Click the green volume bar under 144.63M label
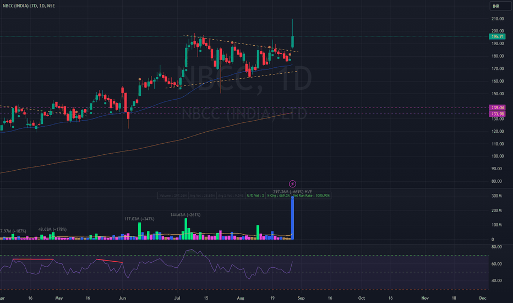This screenshot has height=303, width=513. point(186,229)
